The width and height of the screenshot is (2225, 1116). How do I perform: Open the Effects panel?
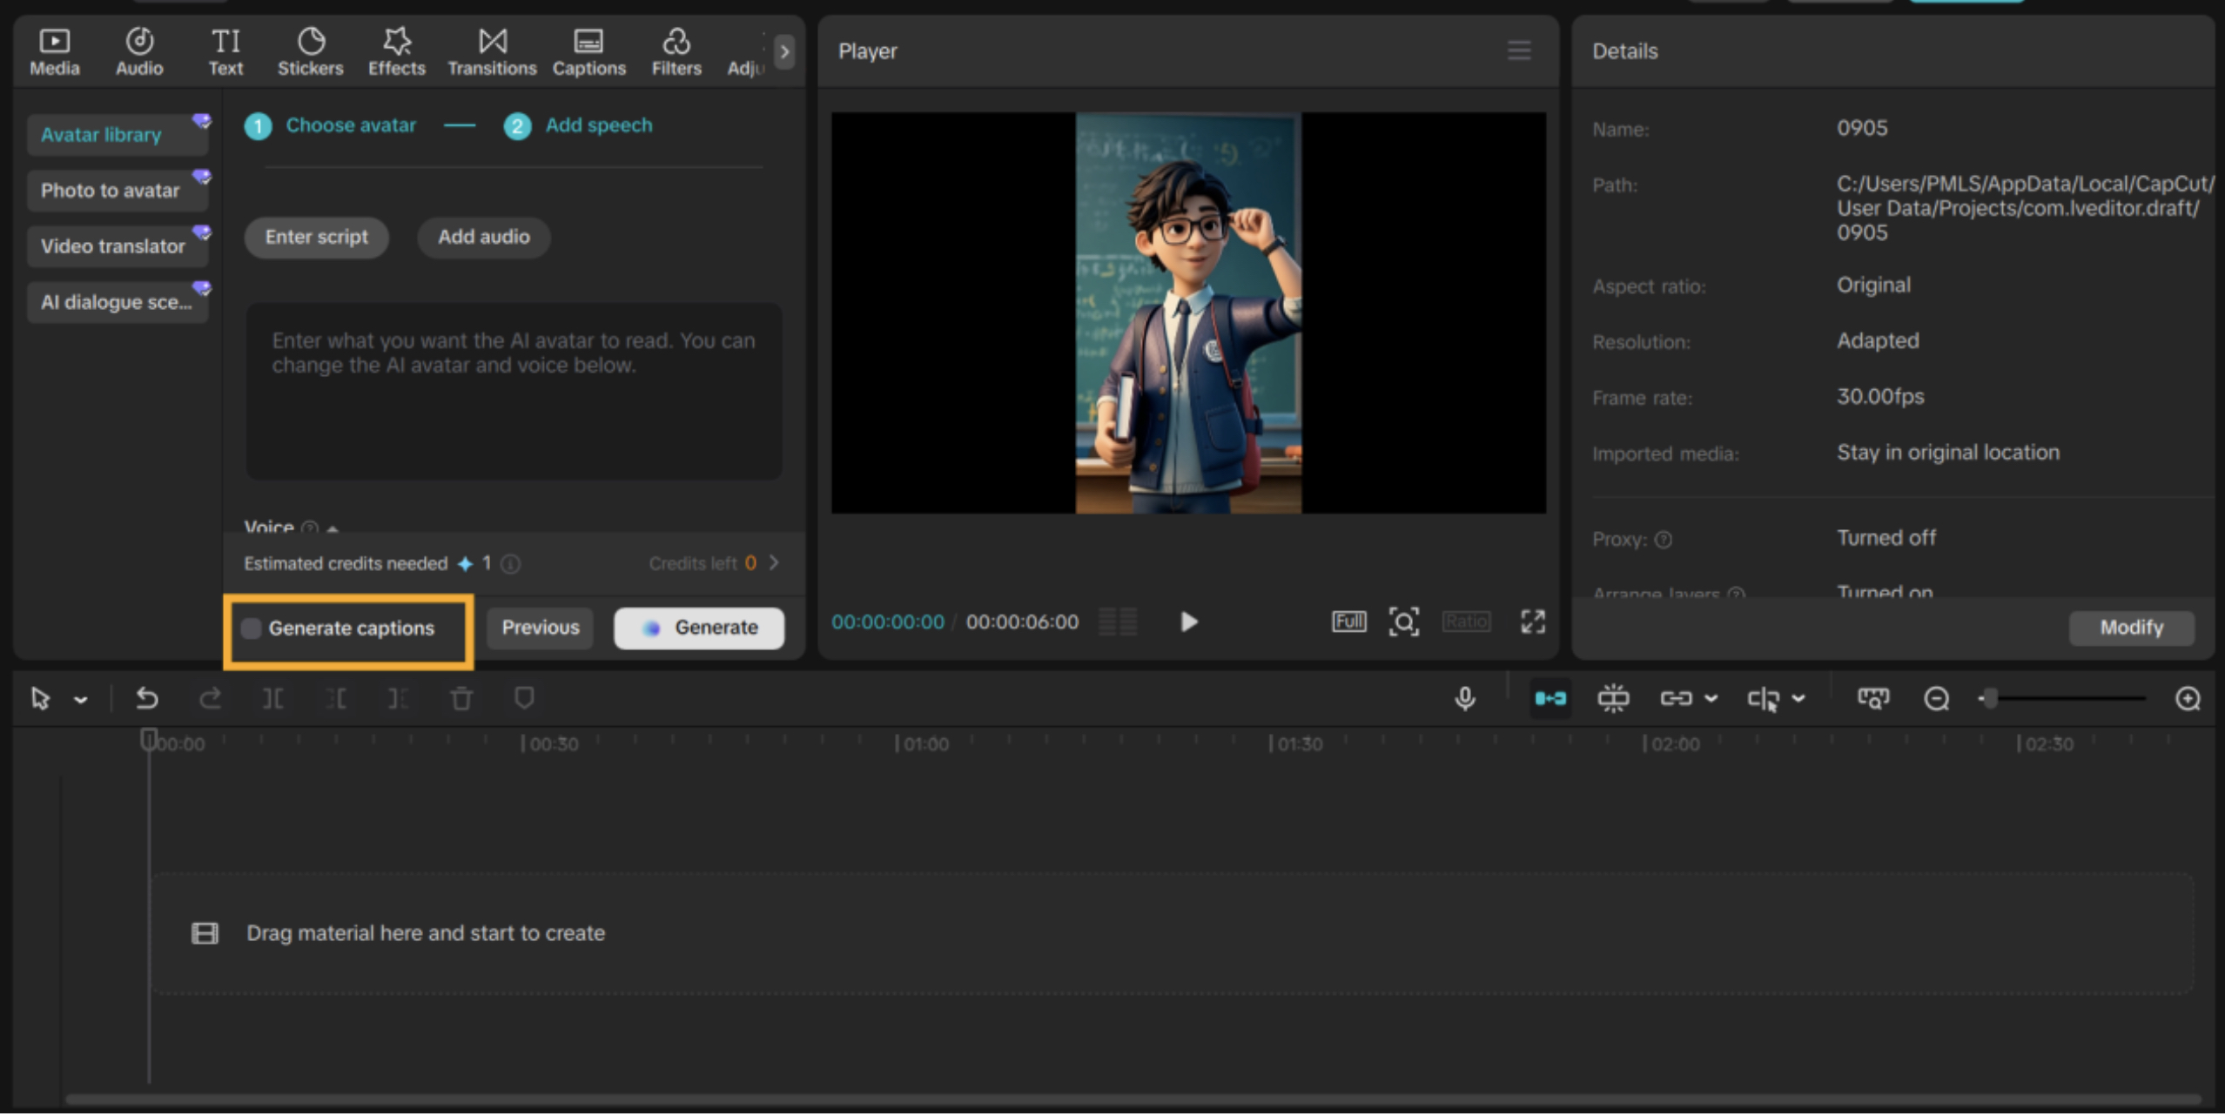click(396, 51)
